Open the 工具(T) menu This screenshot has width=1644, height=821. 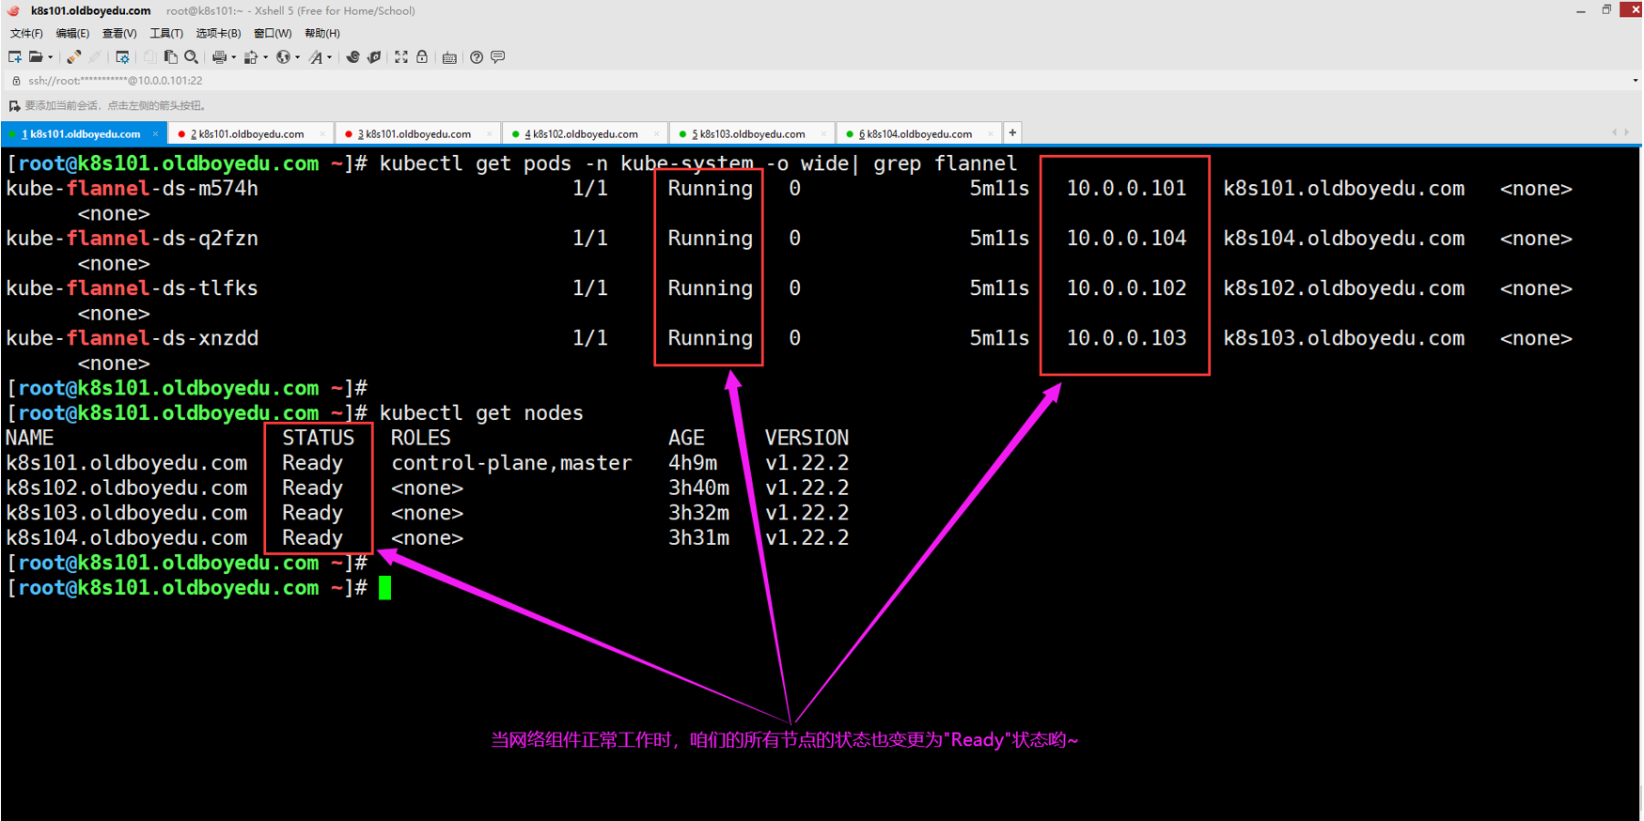click(x=166, y=33)
